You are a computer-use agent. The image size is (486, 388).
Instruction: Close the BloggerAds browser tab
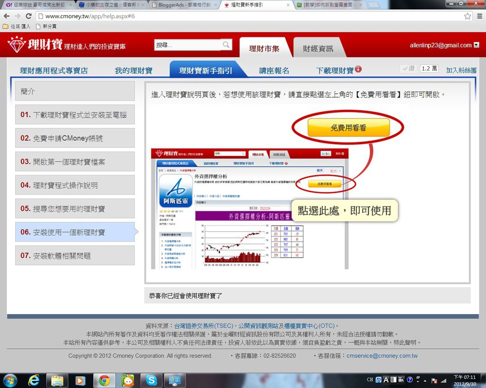(x=216, y=5)
